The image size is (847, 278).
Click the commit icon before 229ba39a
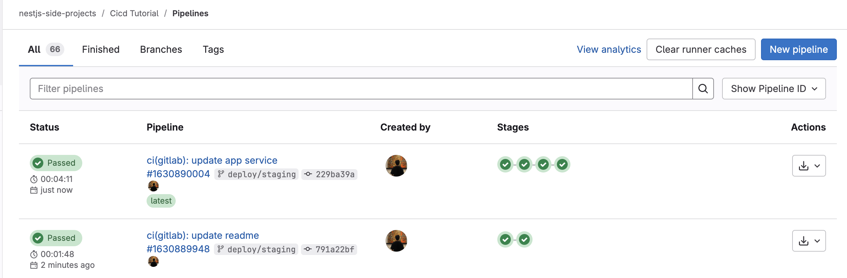click(308, 174)
